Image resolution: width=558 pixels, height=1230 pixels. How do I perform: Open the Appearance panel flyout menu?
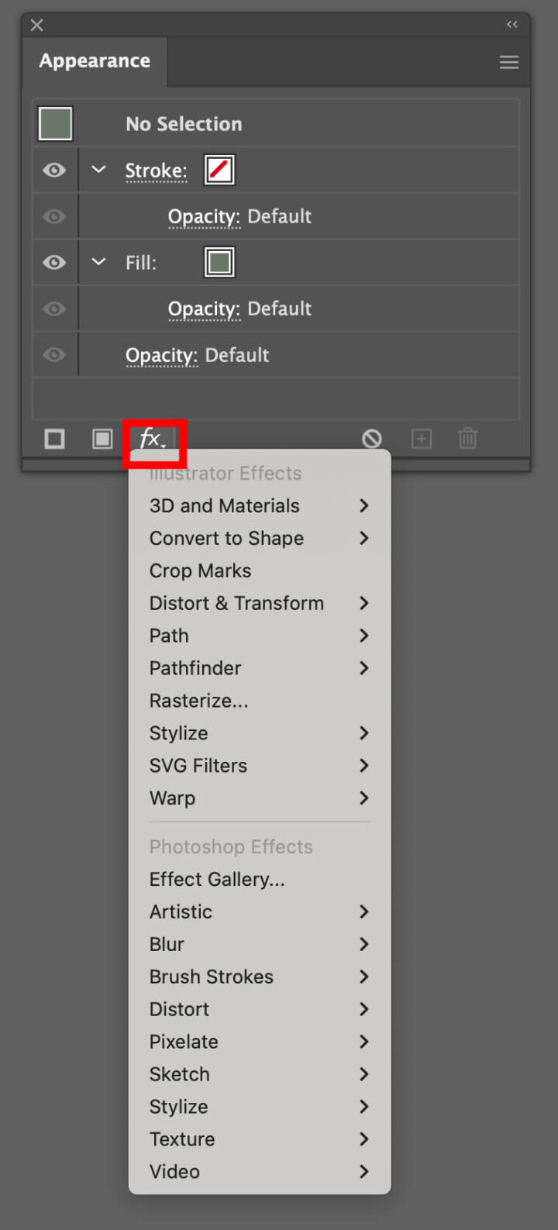pos(508,61)
